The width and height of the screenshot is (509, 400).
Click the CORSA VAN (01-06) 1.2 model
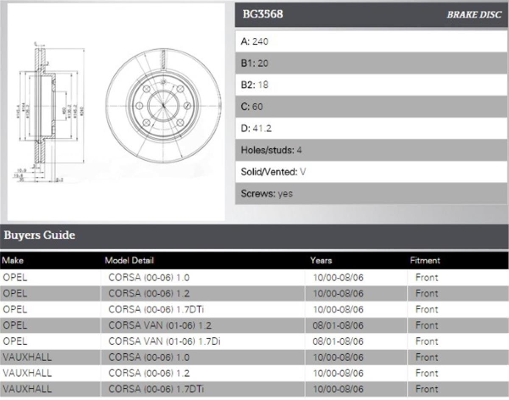[x=160, y=325]
